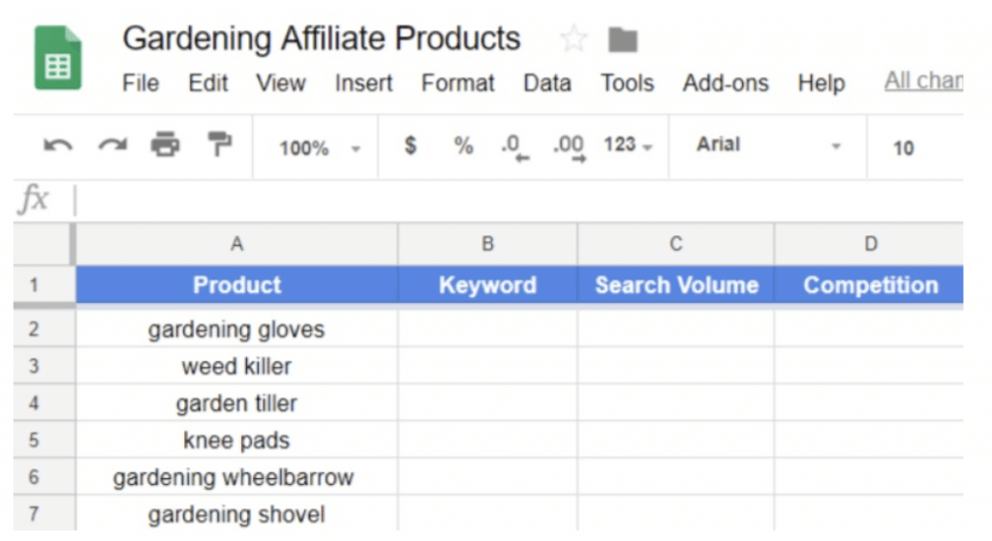Open the Add-ons menu
The image size is (992, 541).
pyautogui.click(x=726, y=83)
